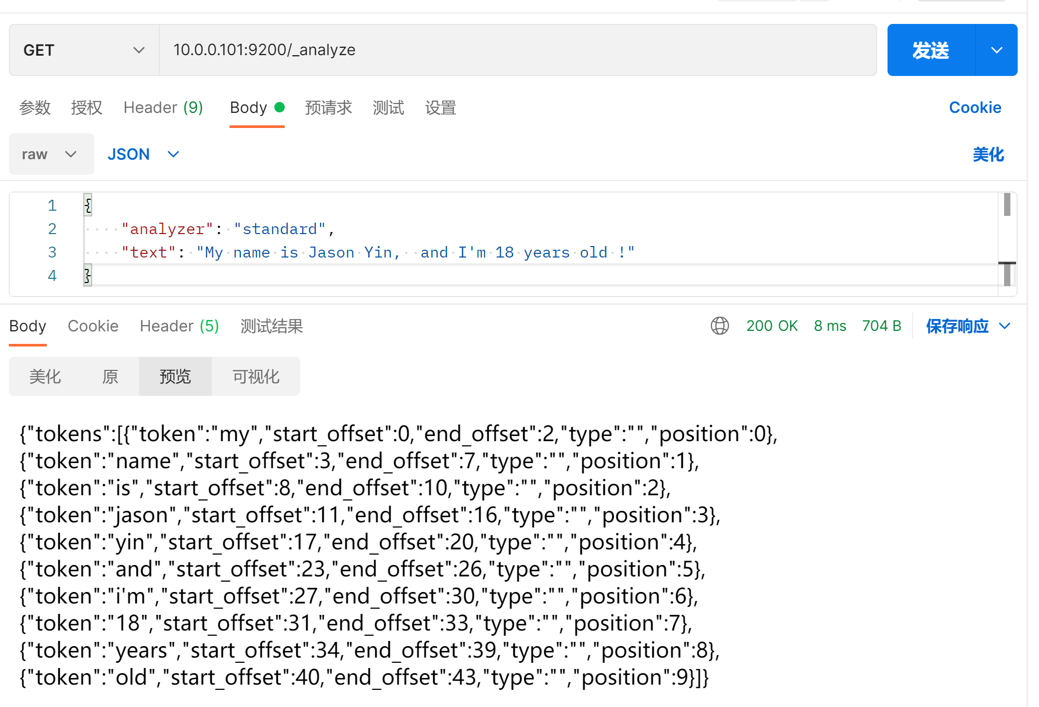This screenshot has height=707, width=1039.
Task: Click the "18" token line in response
Action: click(x=356, y=623)
